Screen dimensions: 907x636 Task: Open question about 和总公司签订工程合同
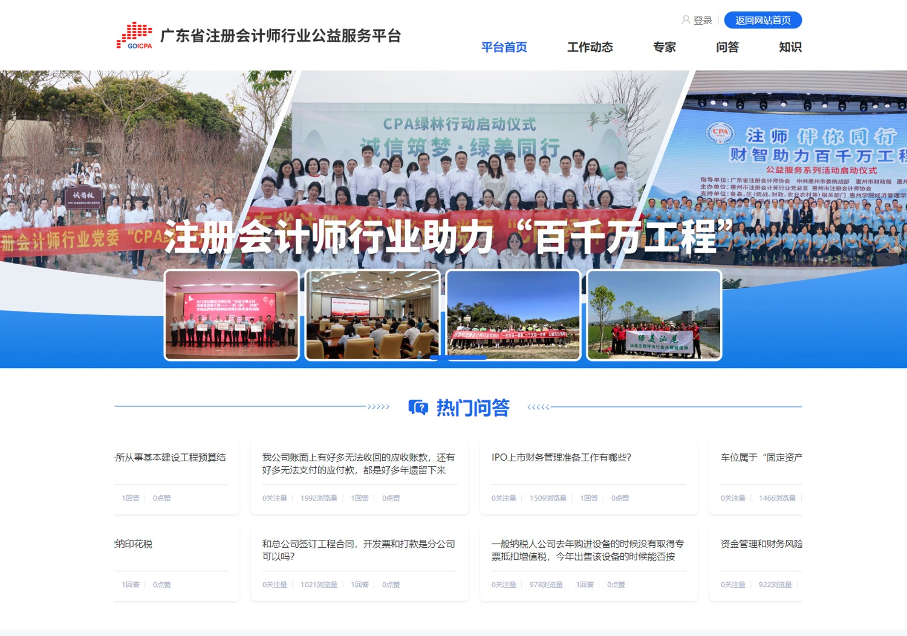coord(358,550)
